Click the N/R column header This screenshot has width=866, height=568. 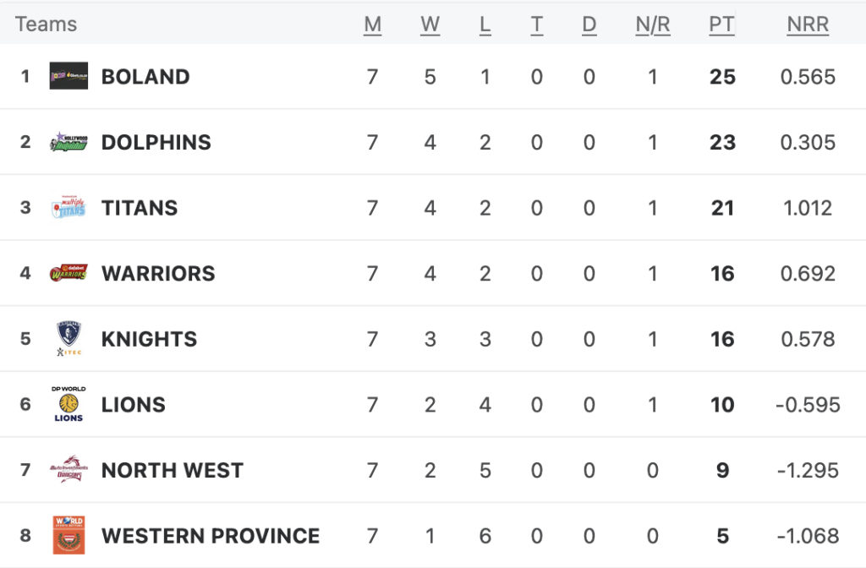653,25
